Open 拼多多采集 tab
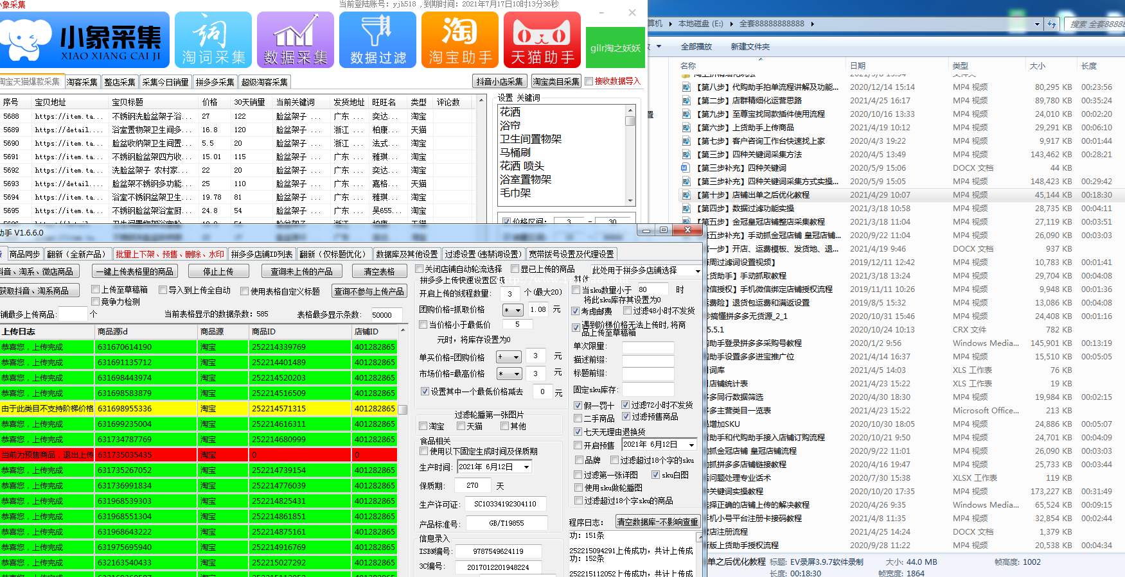Screen dimensions: 1125x577 pyautogui.click(x=215, y=82)
